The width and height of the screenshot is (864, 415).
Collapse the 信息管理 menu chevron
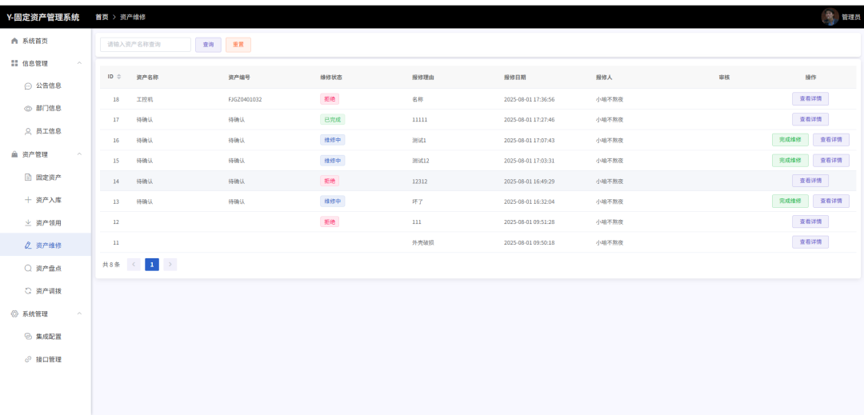[x=79, y=63]
